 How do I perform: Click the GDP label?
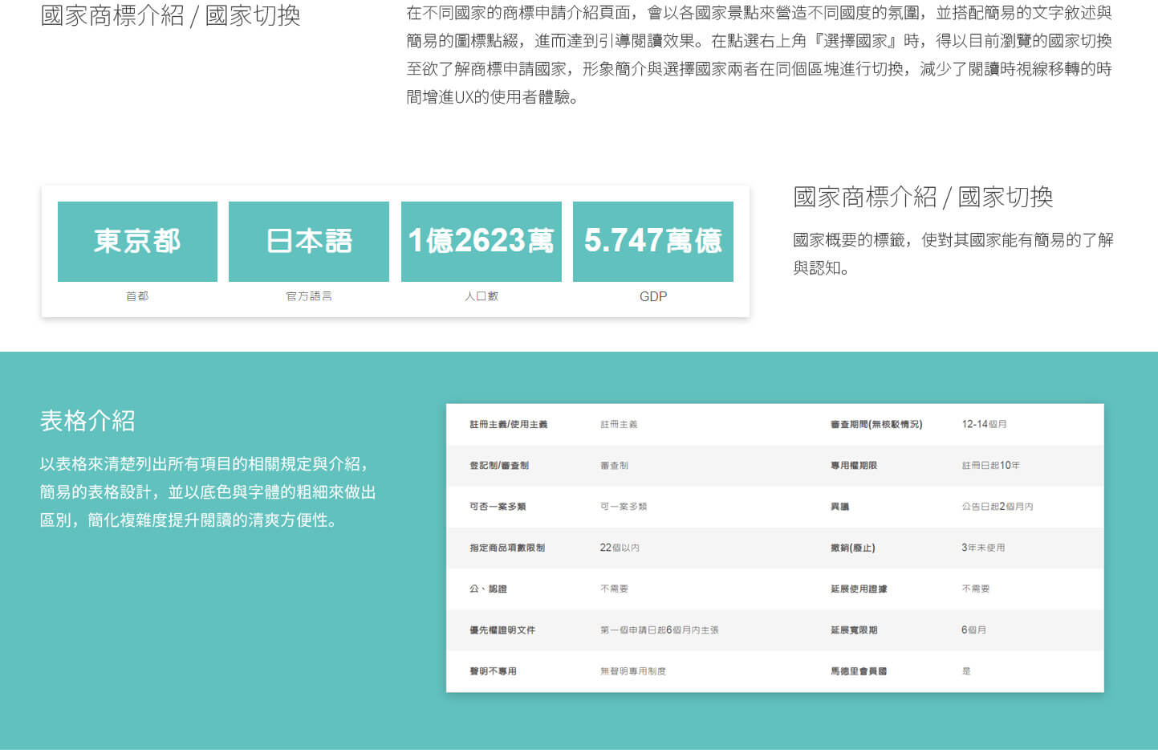coord(652,296)
